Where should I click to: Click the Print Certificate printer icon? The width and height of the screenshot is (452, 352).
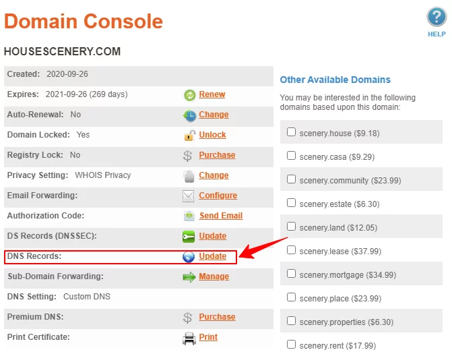point(189,338)
